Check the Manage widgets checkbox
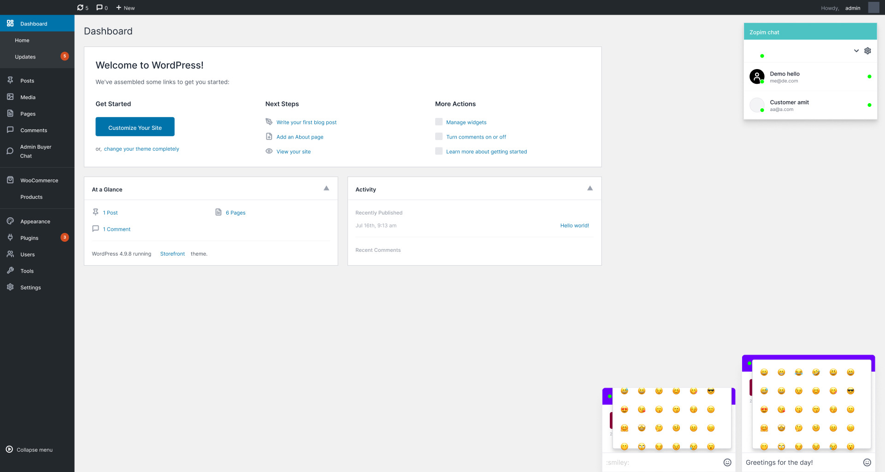The width and height of the screenshot is (885, 472). pyautogui.click(x=438, y=122)
